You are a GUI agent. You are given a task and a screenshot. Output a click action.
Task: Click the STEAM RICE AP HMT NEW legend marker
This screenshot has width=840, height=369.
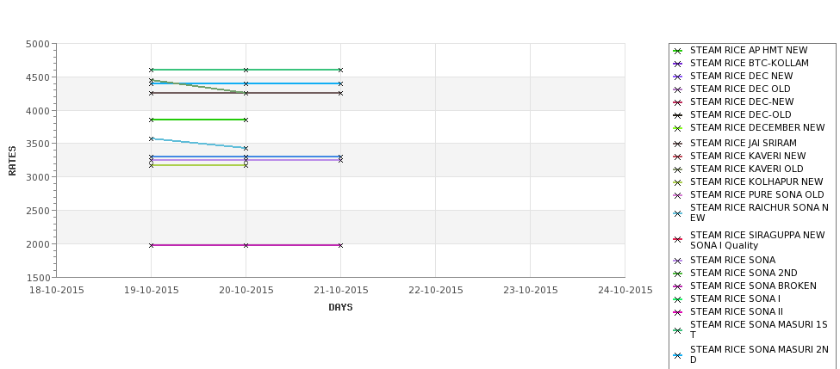(678, 51)
